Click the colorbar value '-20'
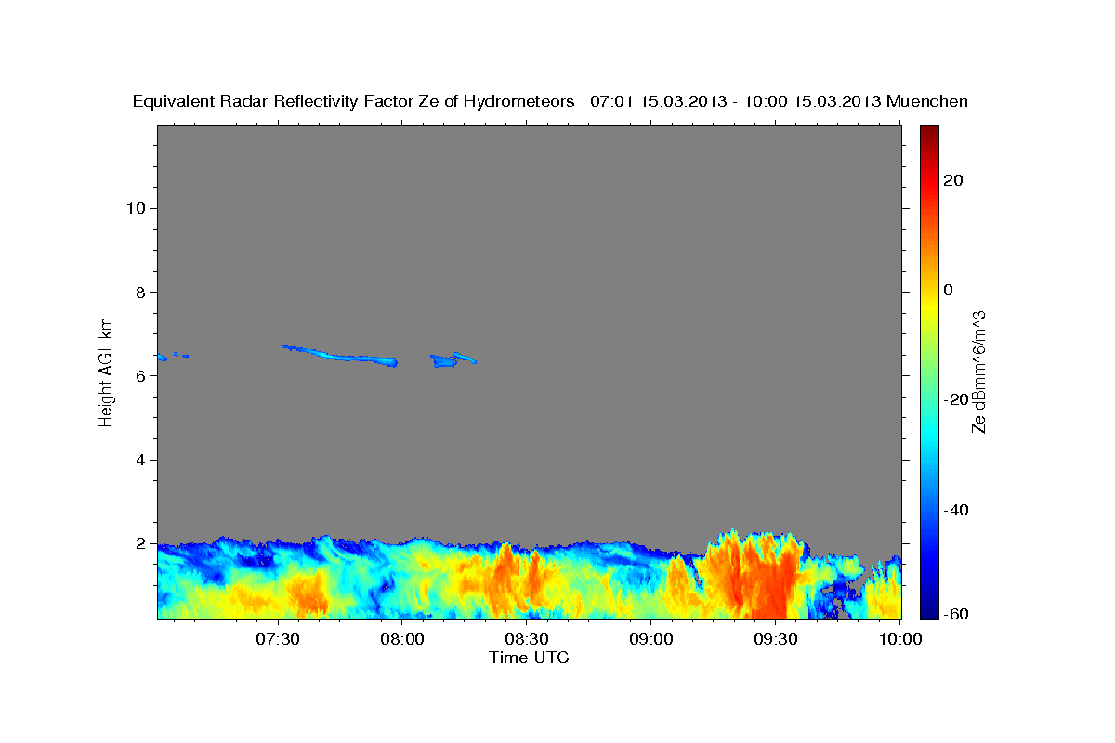1115x743 pixels. point(955,399)
